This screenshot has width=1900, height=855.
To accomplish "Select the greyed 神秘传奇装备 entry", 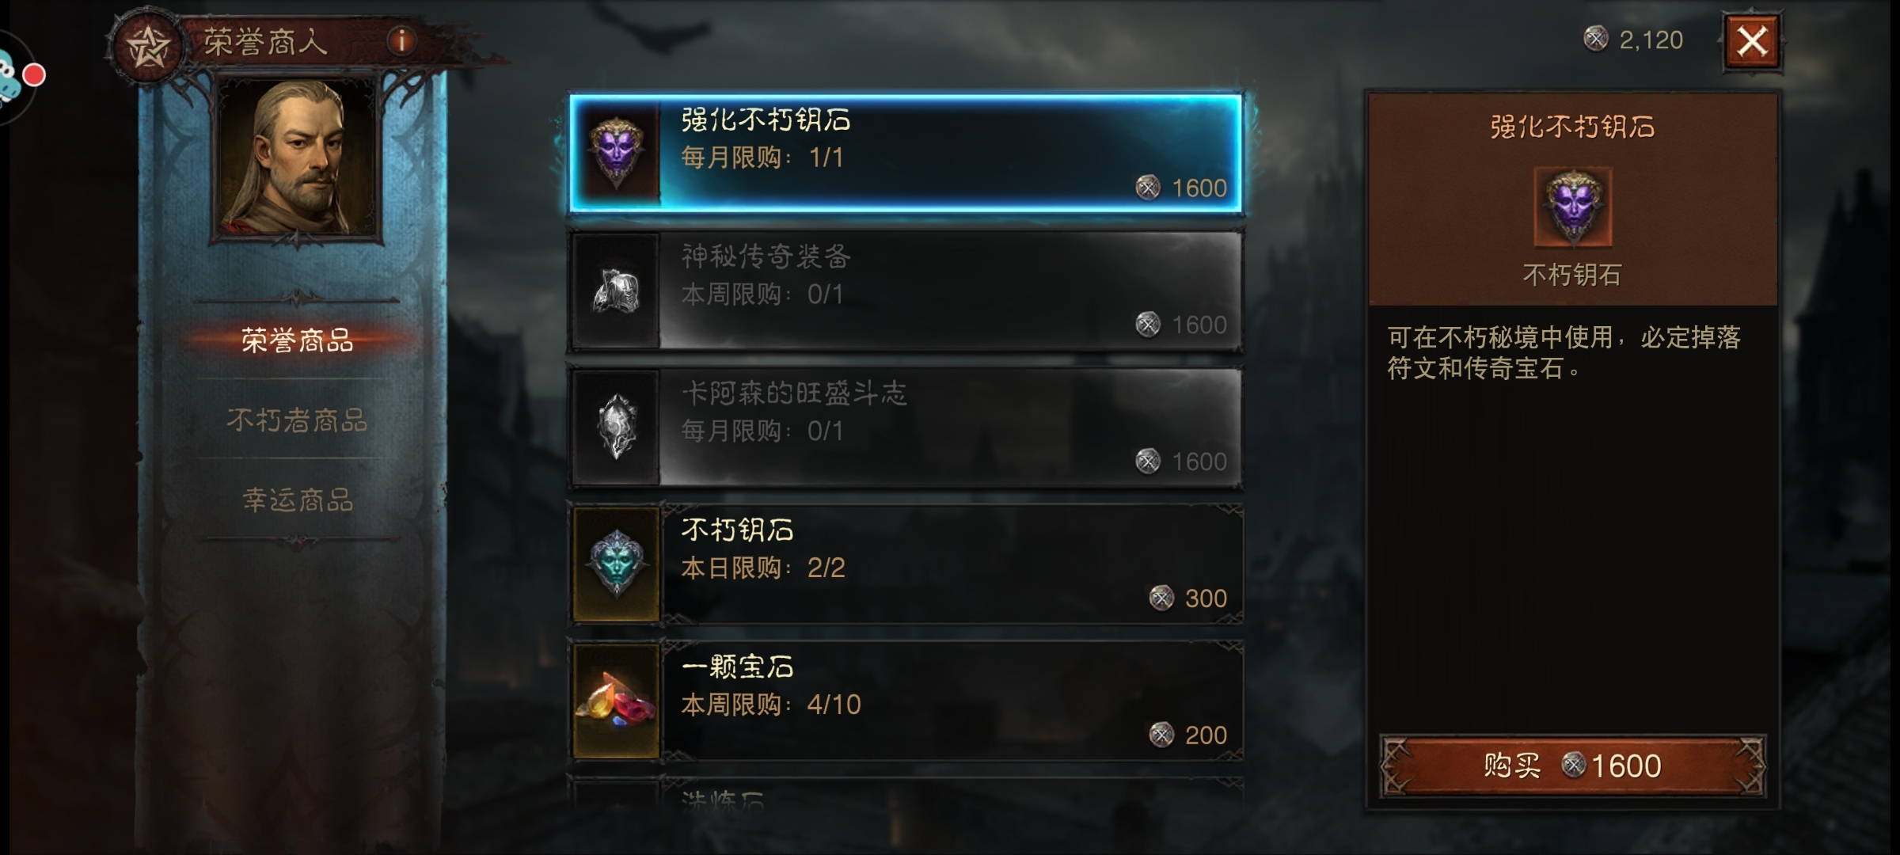I will pyautogui.click(x=906, y=291).
